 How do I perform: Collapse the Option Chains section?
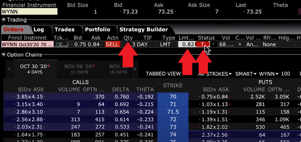point(4,55)
